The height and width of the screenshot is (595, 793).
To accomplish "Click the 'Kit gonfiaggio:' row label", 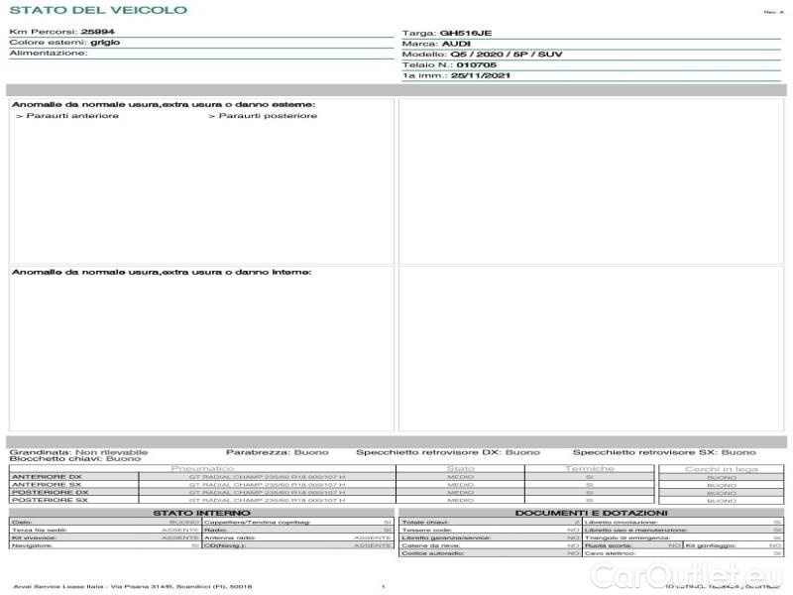I will [x=711, y=545].
